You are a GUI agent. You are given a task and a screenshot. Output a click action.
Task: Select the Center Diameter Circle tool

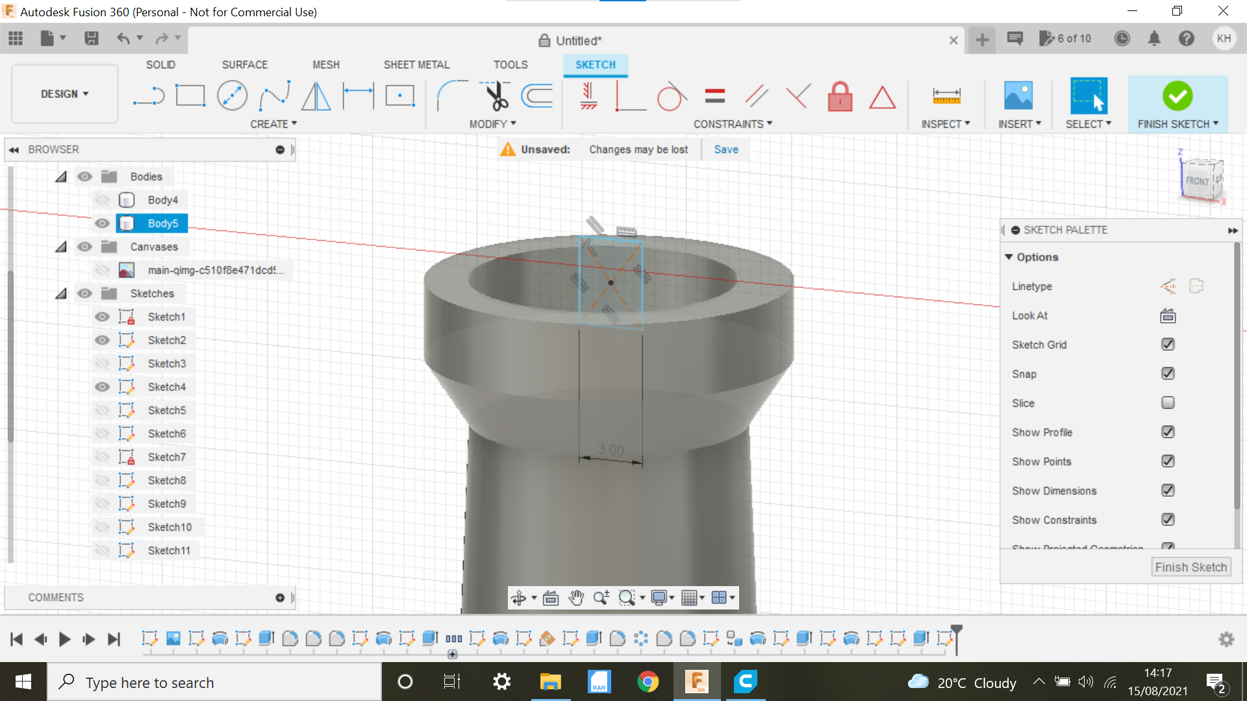[232, 96]
